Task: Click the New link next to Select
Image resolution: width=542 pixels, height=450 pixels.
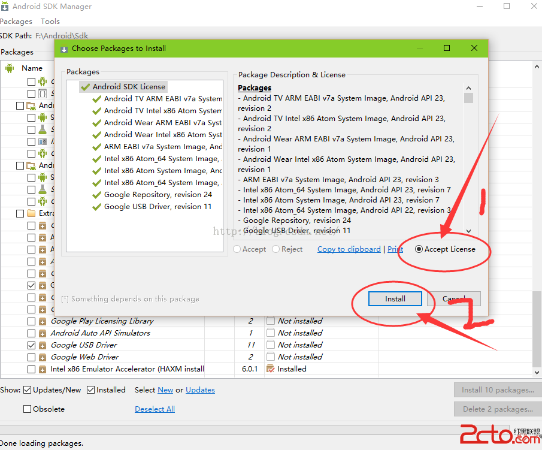Action: (165, 390)
